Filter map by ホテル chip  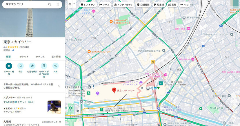click(105, 5)
